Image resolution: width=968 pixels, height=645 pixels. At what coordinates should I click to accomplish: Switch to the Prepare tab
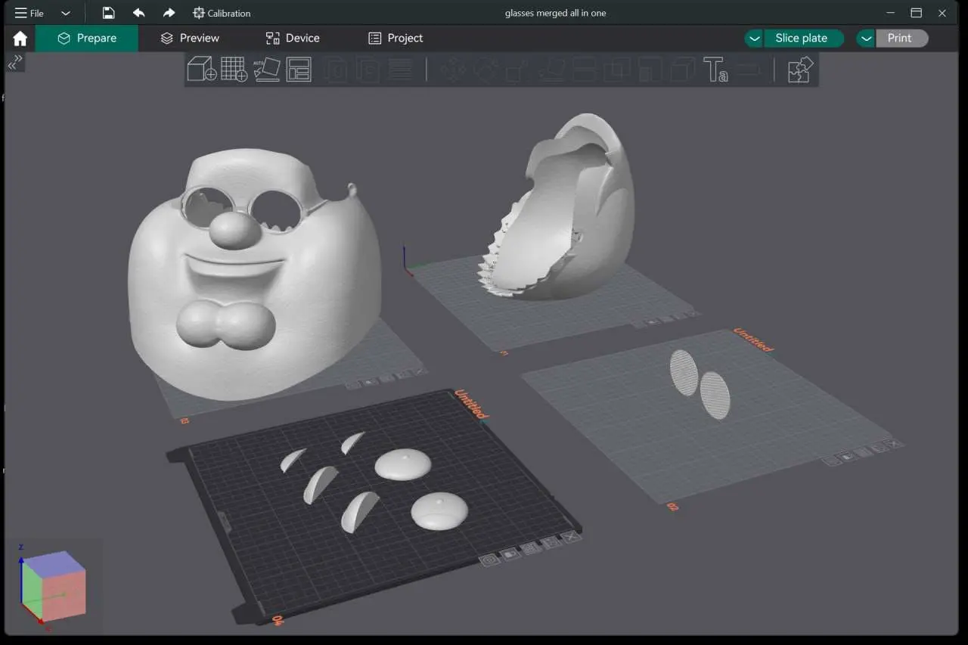pyautogui.click(x=87, y=38)
